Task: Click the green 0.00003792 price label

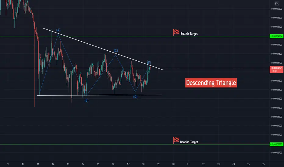Action: point(277,144)
